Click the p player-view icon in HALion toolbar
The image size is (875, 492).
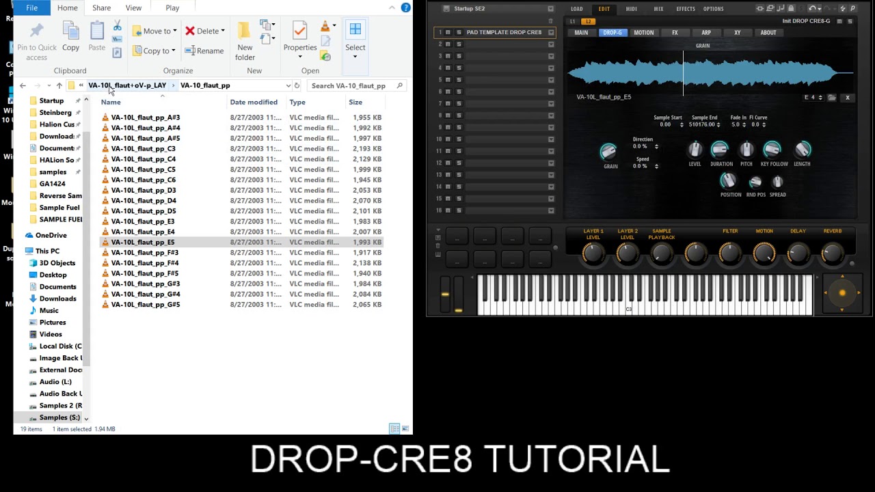pos(853,8)
